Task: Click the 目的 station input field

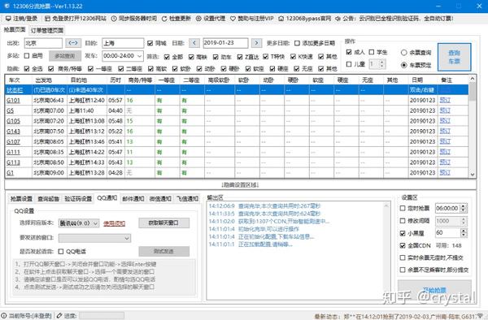Action: pyautogui.click(x=123, y=43)
